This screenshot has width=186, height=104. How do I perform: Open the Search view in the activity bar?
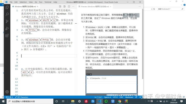[7, 14]
